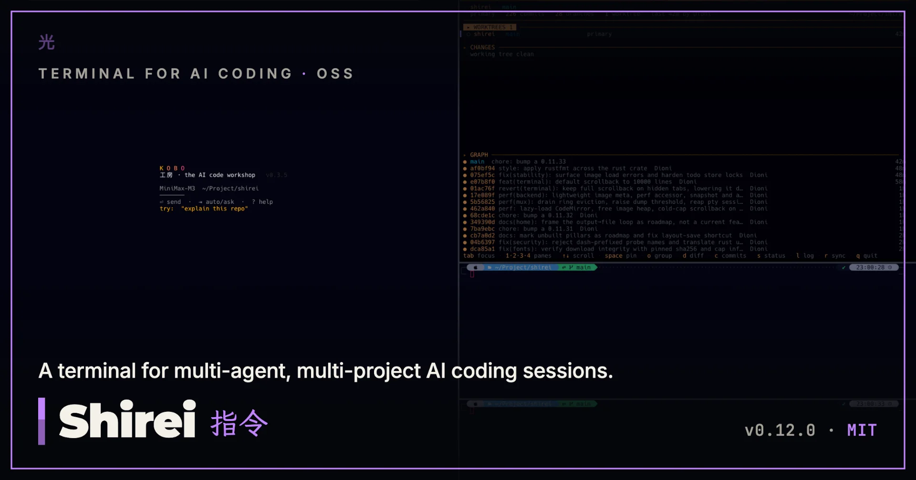The height and width of the screenshot is (480, 916).
Task: Click the 'explain this repo' suggestion
Action: (215, 209)
